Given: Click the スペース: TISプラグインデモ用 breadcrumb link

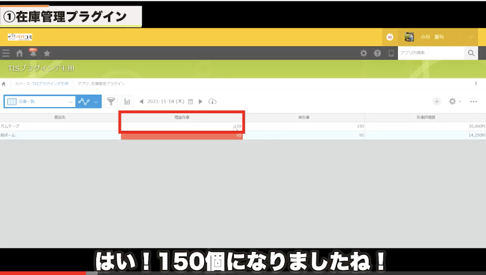Looking at the screenshot, I should (41, 83).
